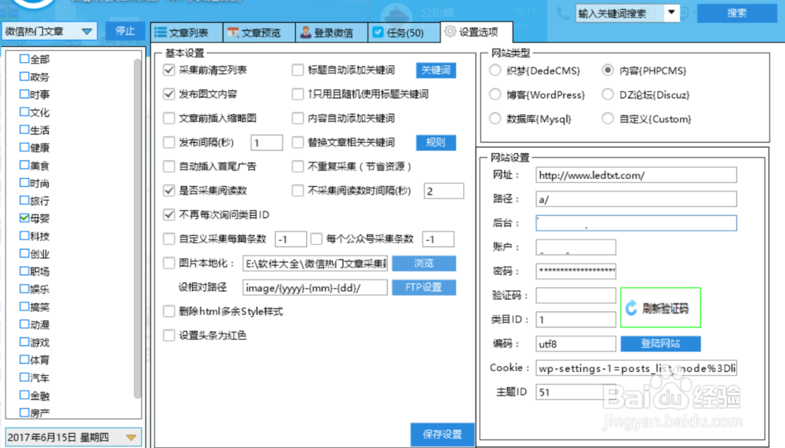This screenshot has width=785, height=448.
Task: Expand the keyword search dropdown arrow
Action: point(671,13)
